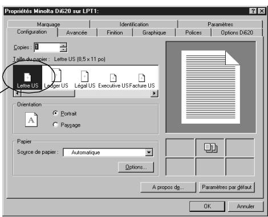Decrease copies with the down spinner arrow
This screenshot has height=217, width=268.
click(63, 50)
